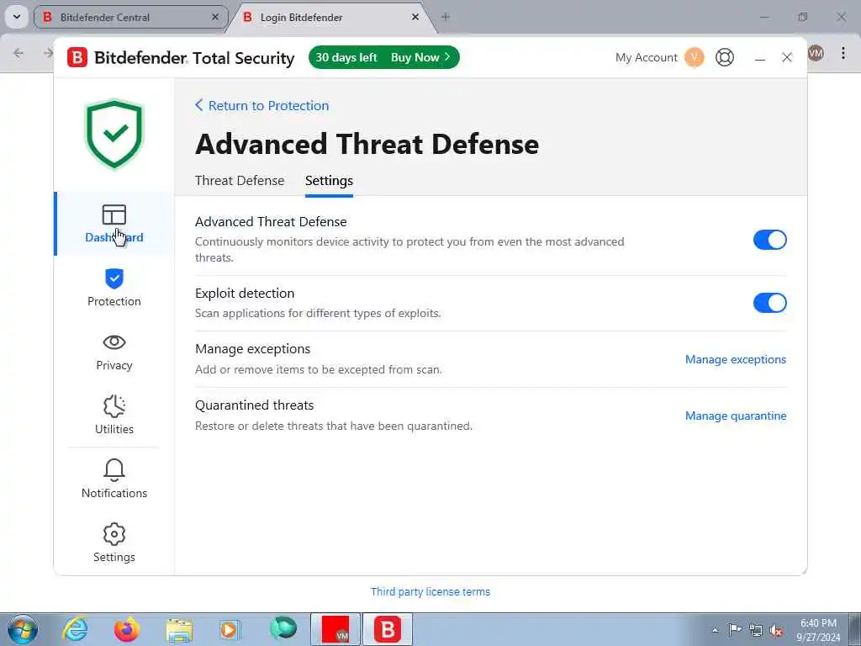The image size is (861, 646).
Task: Minimize the Bitdefender Total Security window
Action: coord(760,58)
